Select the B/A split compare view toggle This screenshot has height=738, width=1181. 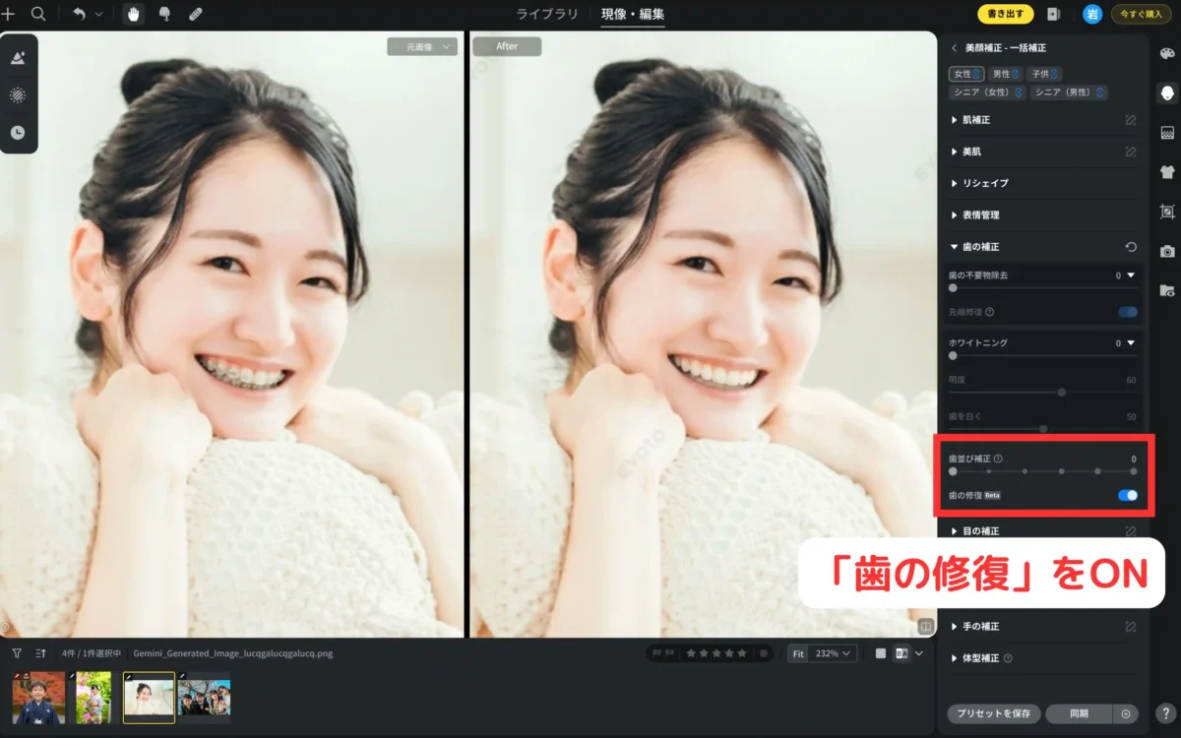901,653
